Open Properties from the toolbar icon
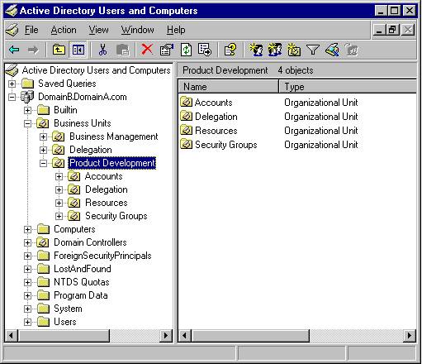Viewport: 422px width, 364px height. (167, 50)
